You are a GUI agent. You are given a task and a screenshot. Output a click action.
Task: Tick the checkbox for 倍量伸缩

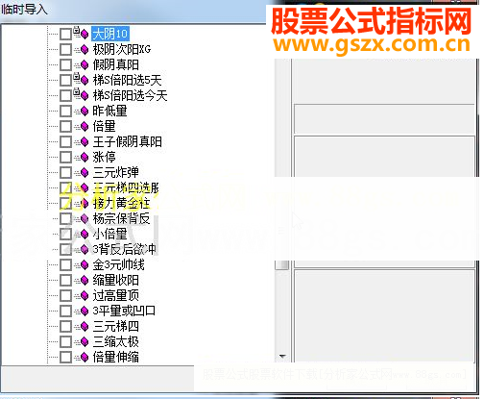tap(65, 357)
